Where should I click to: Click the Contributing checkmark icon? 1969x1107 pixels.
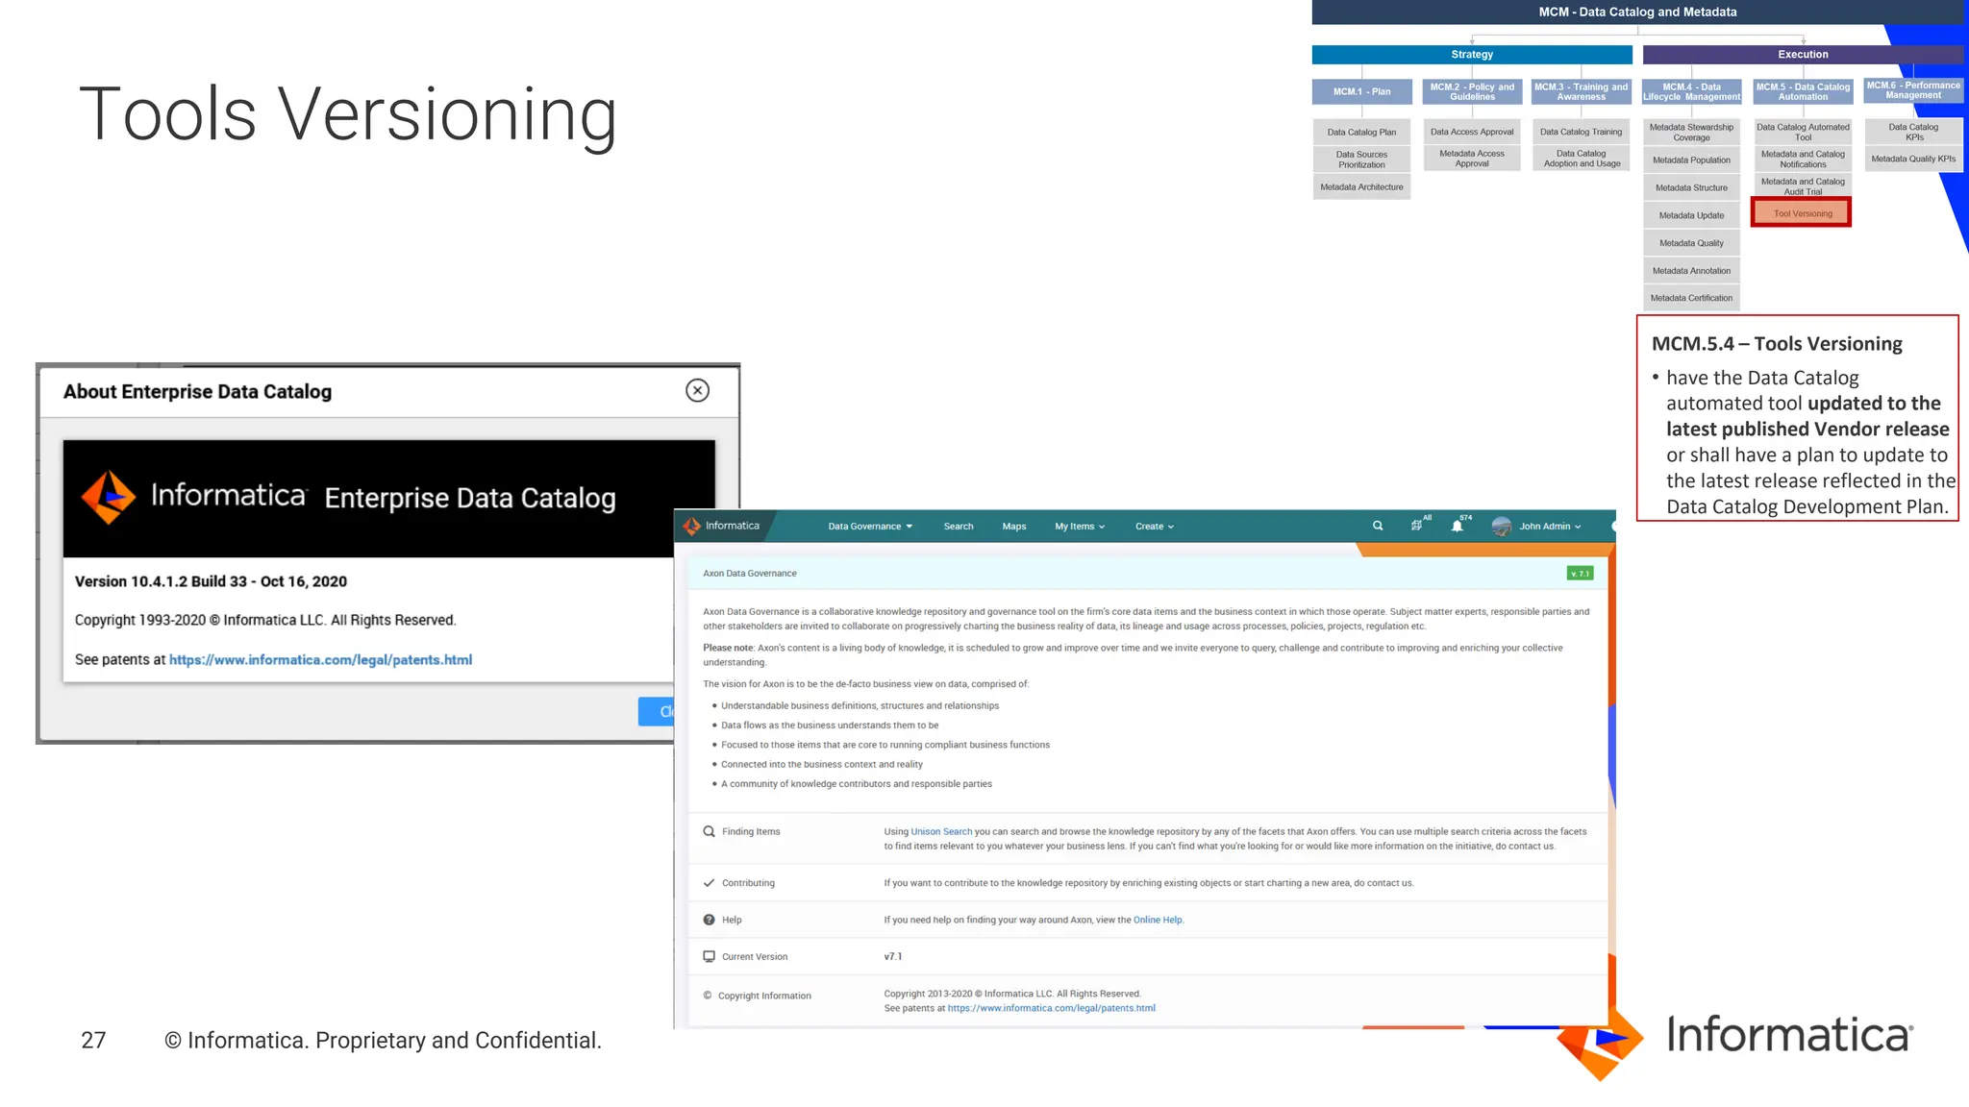pos(709,883)
